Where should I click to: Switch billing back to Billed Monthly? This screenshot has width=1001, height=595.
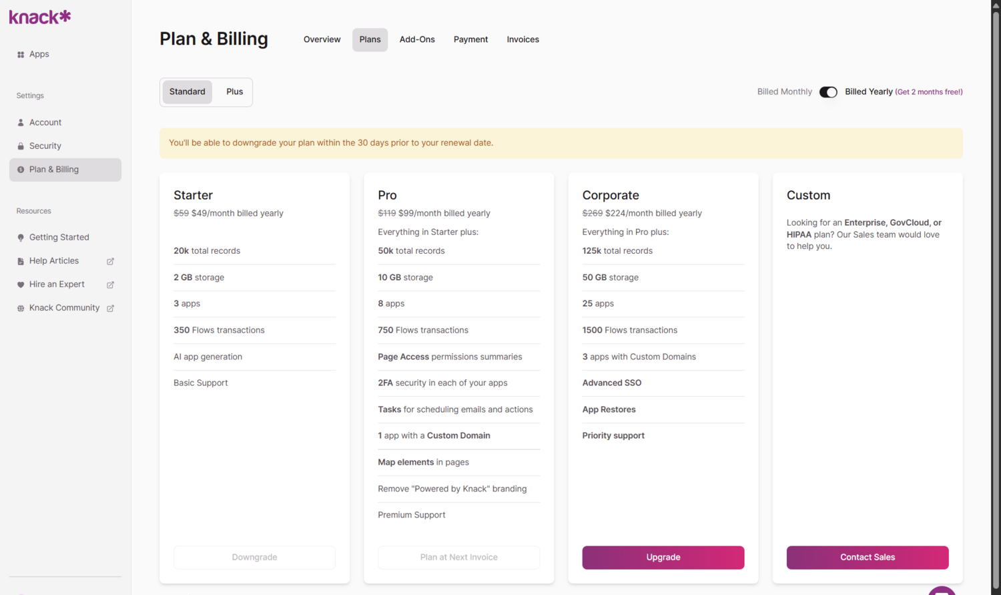[784, 91]
